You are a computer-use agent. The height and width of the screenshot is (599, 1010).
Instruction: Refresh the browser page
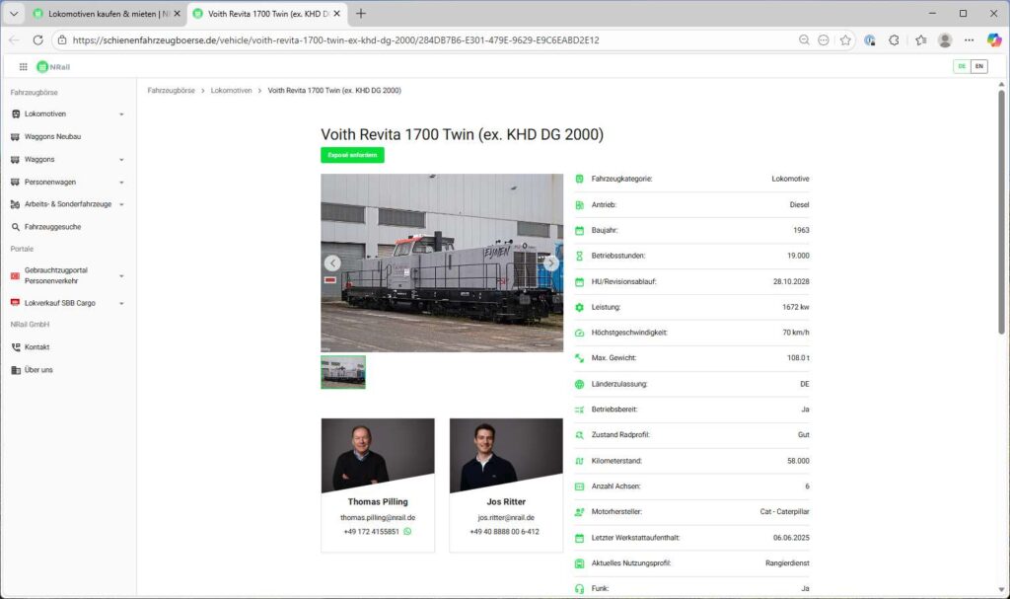coord(37,40)
